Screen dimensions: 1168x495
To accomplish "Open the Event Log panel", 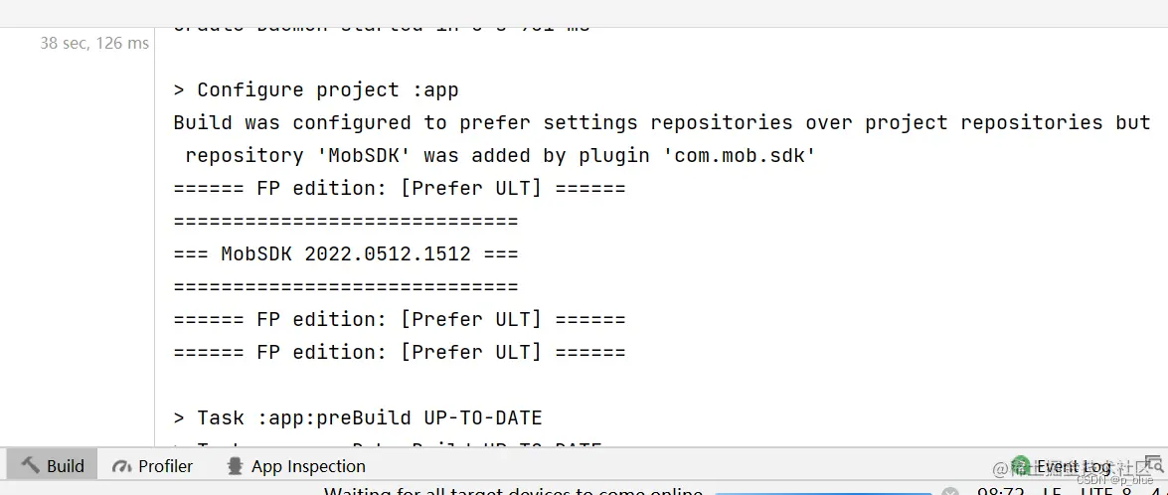I will [1074, 466].
